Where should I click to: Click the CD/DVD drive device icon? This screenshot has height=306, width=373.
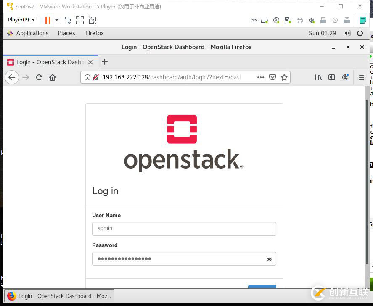[276, 21]
